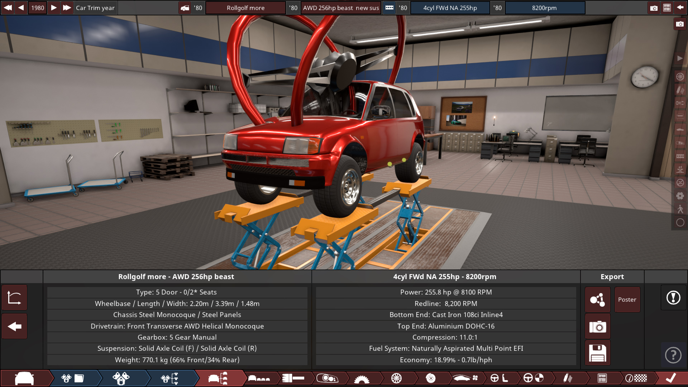Open the test track checkered flag tab
The height and width of the screenshot is (387, 688).
(x=636, y=378)
